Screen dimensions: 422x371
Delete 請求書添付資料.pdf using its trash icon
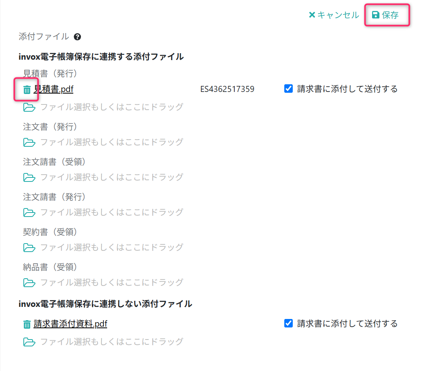(x=27, y=324)
